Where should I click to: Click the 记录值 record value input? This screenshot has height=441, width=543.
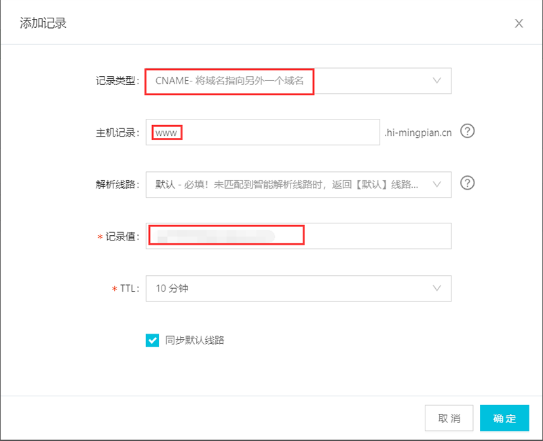click(x=299, y=236)
